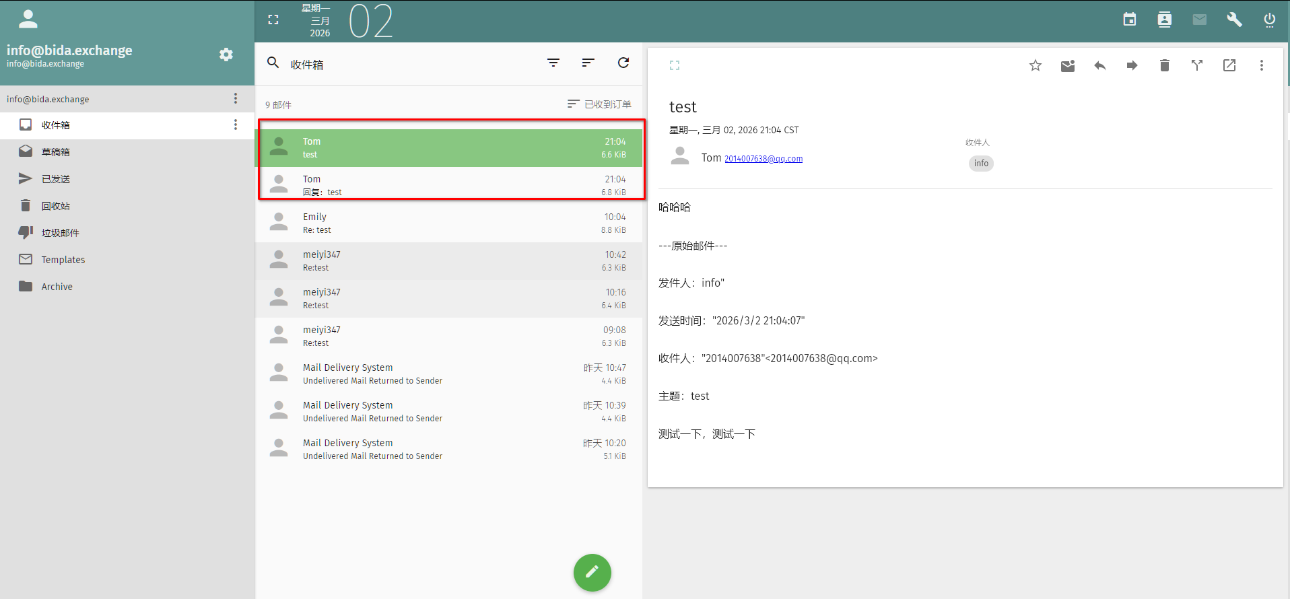This screenshot has height=599, width=1290.
Task: Forward the message with the right-arrow icon
Action: [x=1132, y=65]
